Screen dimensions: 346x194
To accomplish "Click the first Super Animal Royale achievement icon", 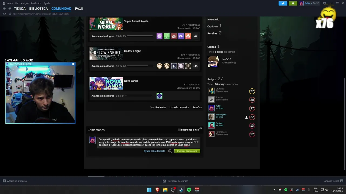I will [159, 36].
